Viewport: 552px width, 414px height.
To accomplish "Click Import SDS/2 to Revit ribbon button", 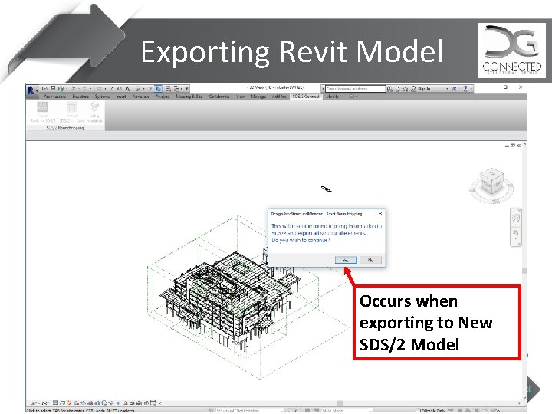I will point(72,112).
